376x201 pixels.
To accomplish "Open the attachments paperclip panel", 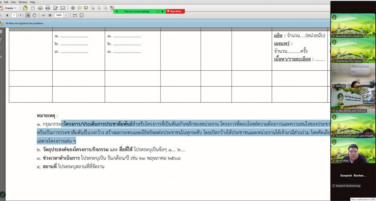I will [x=1, y=48].
